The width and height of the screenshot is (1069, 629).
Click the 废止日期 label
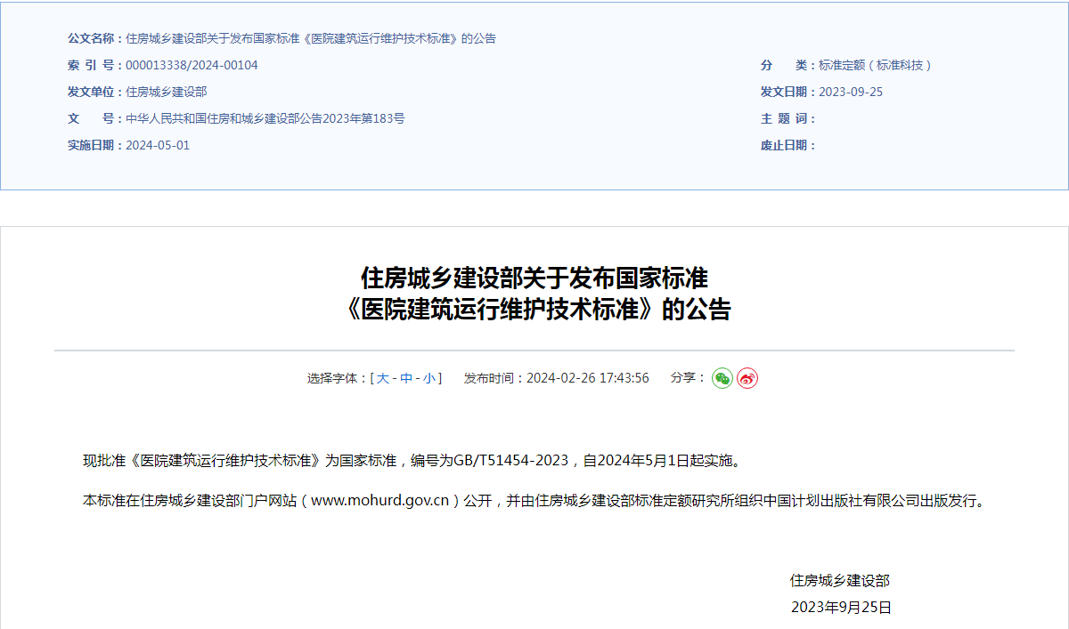pyautogui.click(x=788, y=145)
